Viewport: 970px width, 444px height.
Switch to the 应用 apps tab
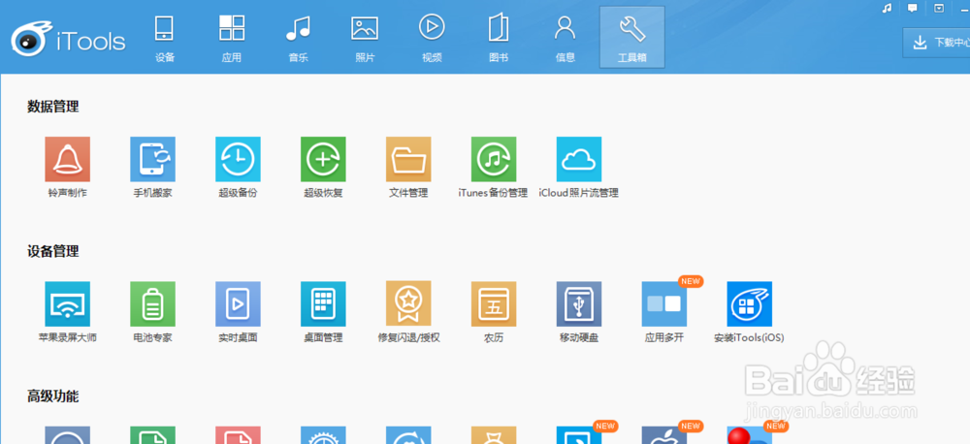[232, 39]
